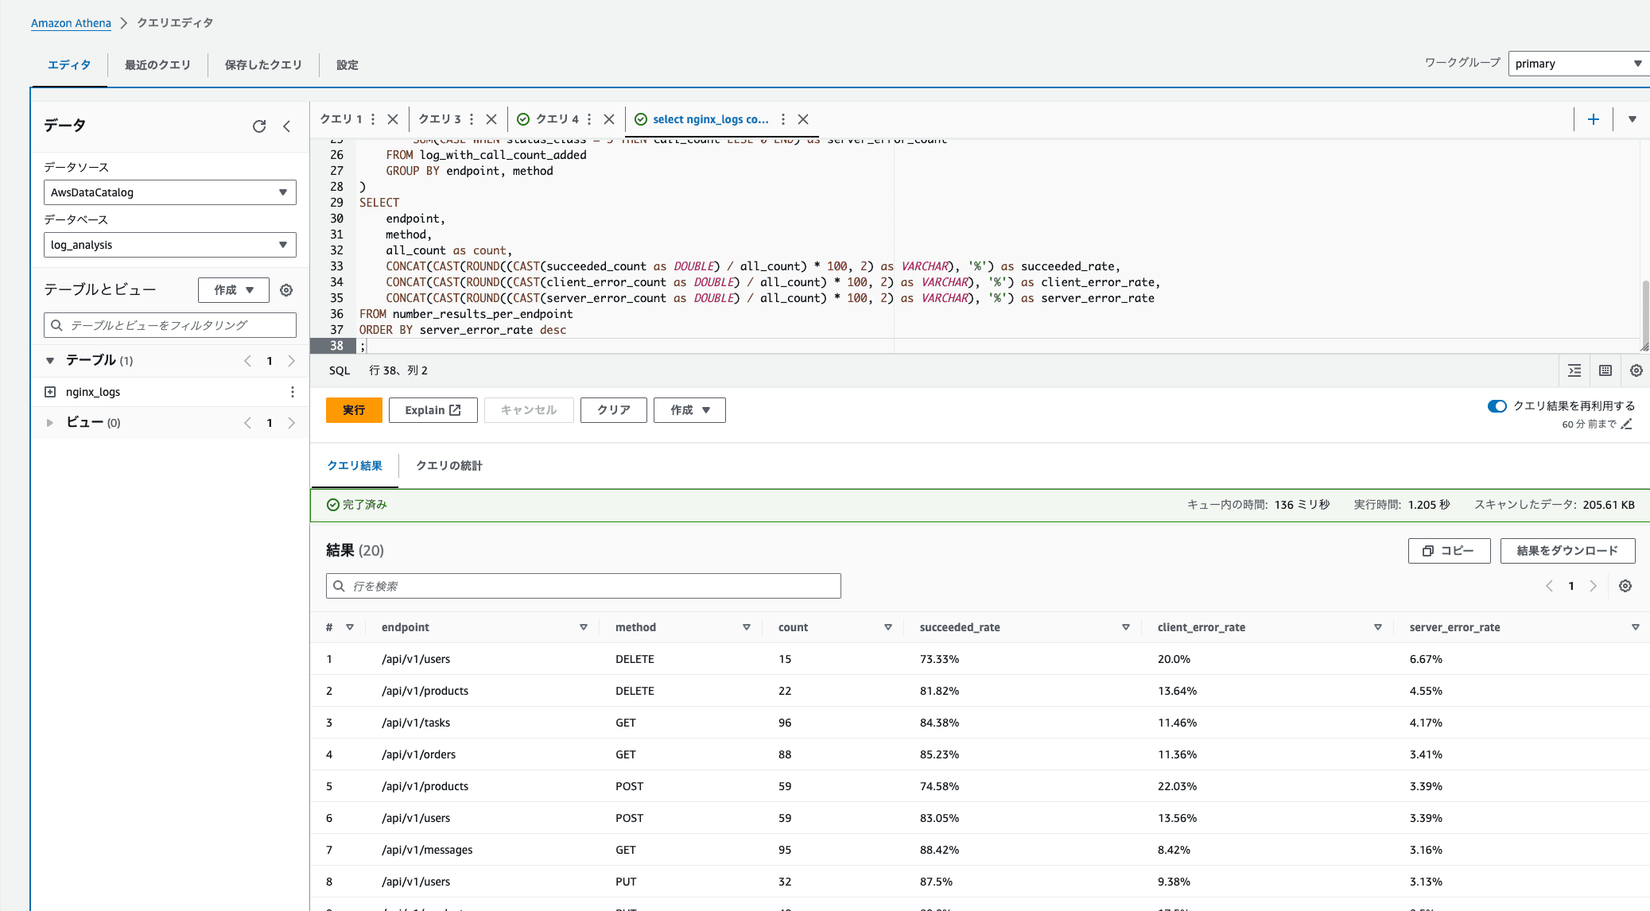
Task: Open results table preferences gear
Action: [x=1625, y=586]
